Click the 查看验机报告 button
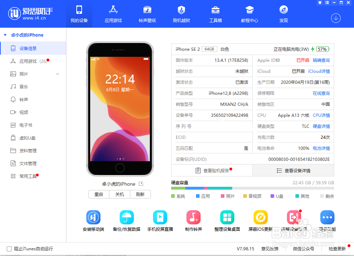Image resolution: width=354 pixels, height=256 pixels. pos(212,170)
